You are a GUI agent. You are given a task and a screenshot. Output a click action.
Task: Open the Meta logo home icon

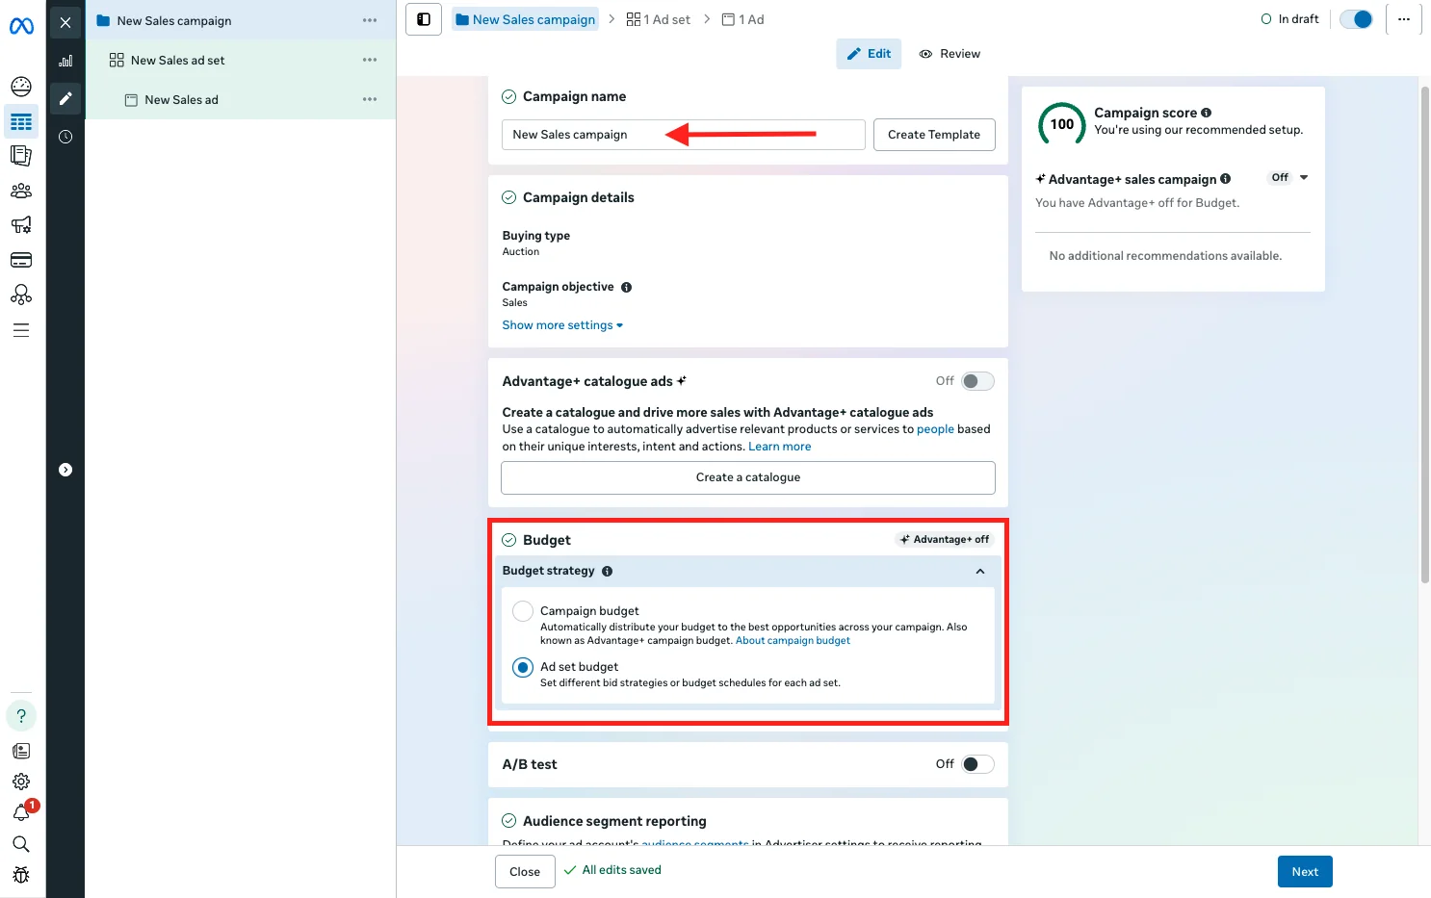coord(21,26)
